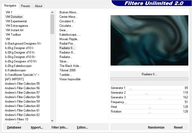The image size is (192, 133).
Task: Click the Generator 3 slider
Action: click(149, 97)
